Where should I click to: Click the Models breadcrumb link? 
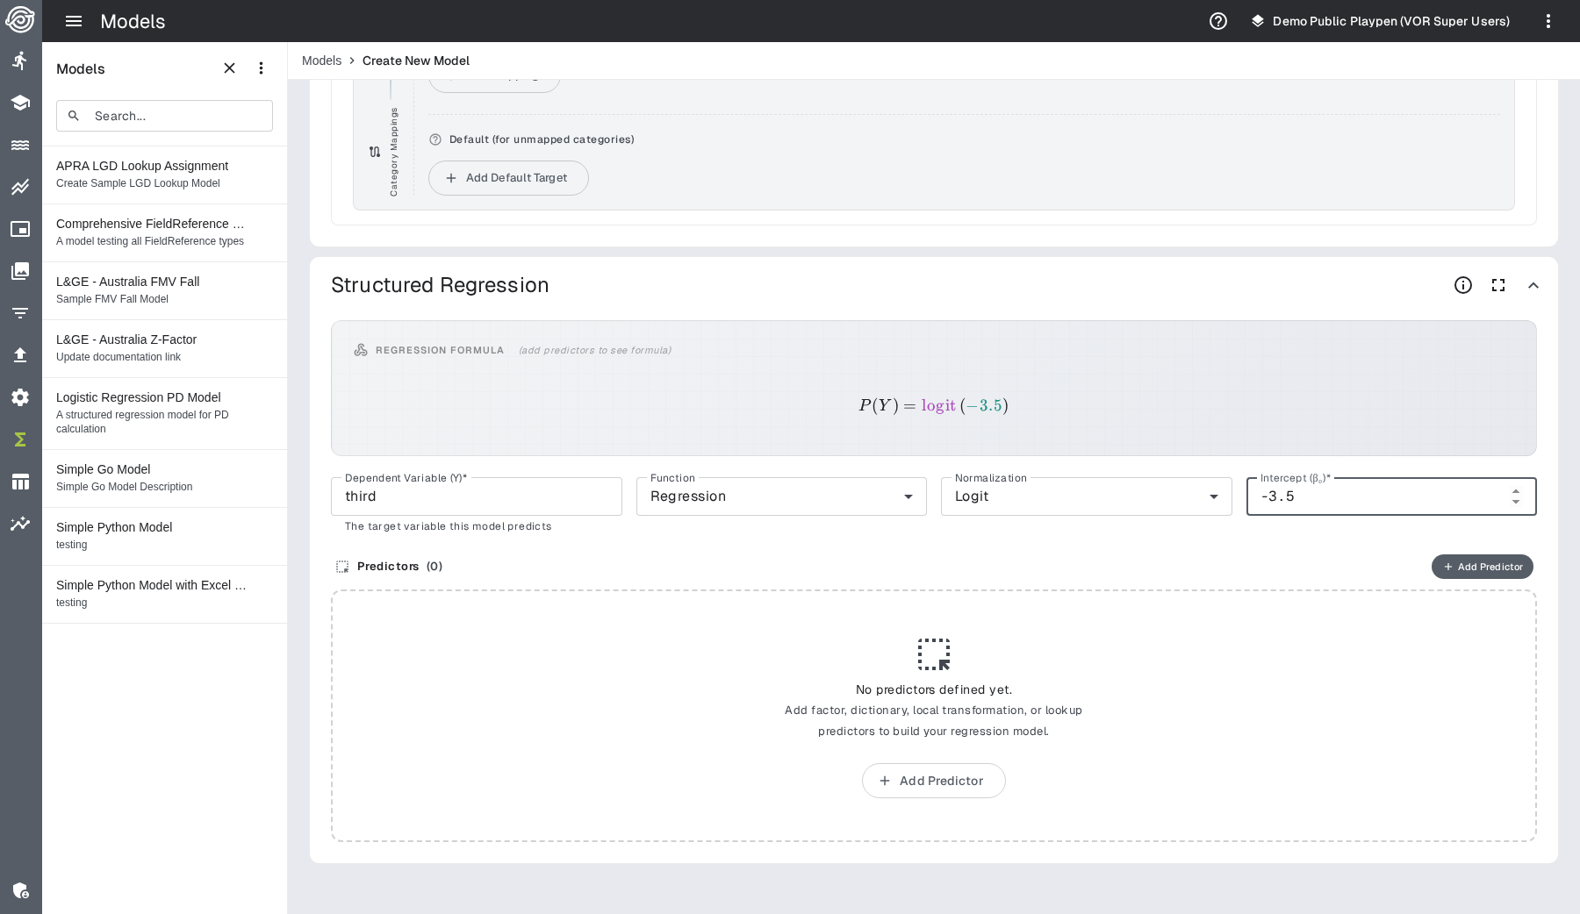pyautogui.click(x=321, y=61)
